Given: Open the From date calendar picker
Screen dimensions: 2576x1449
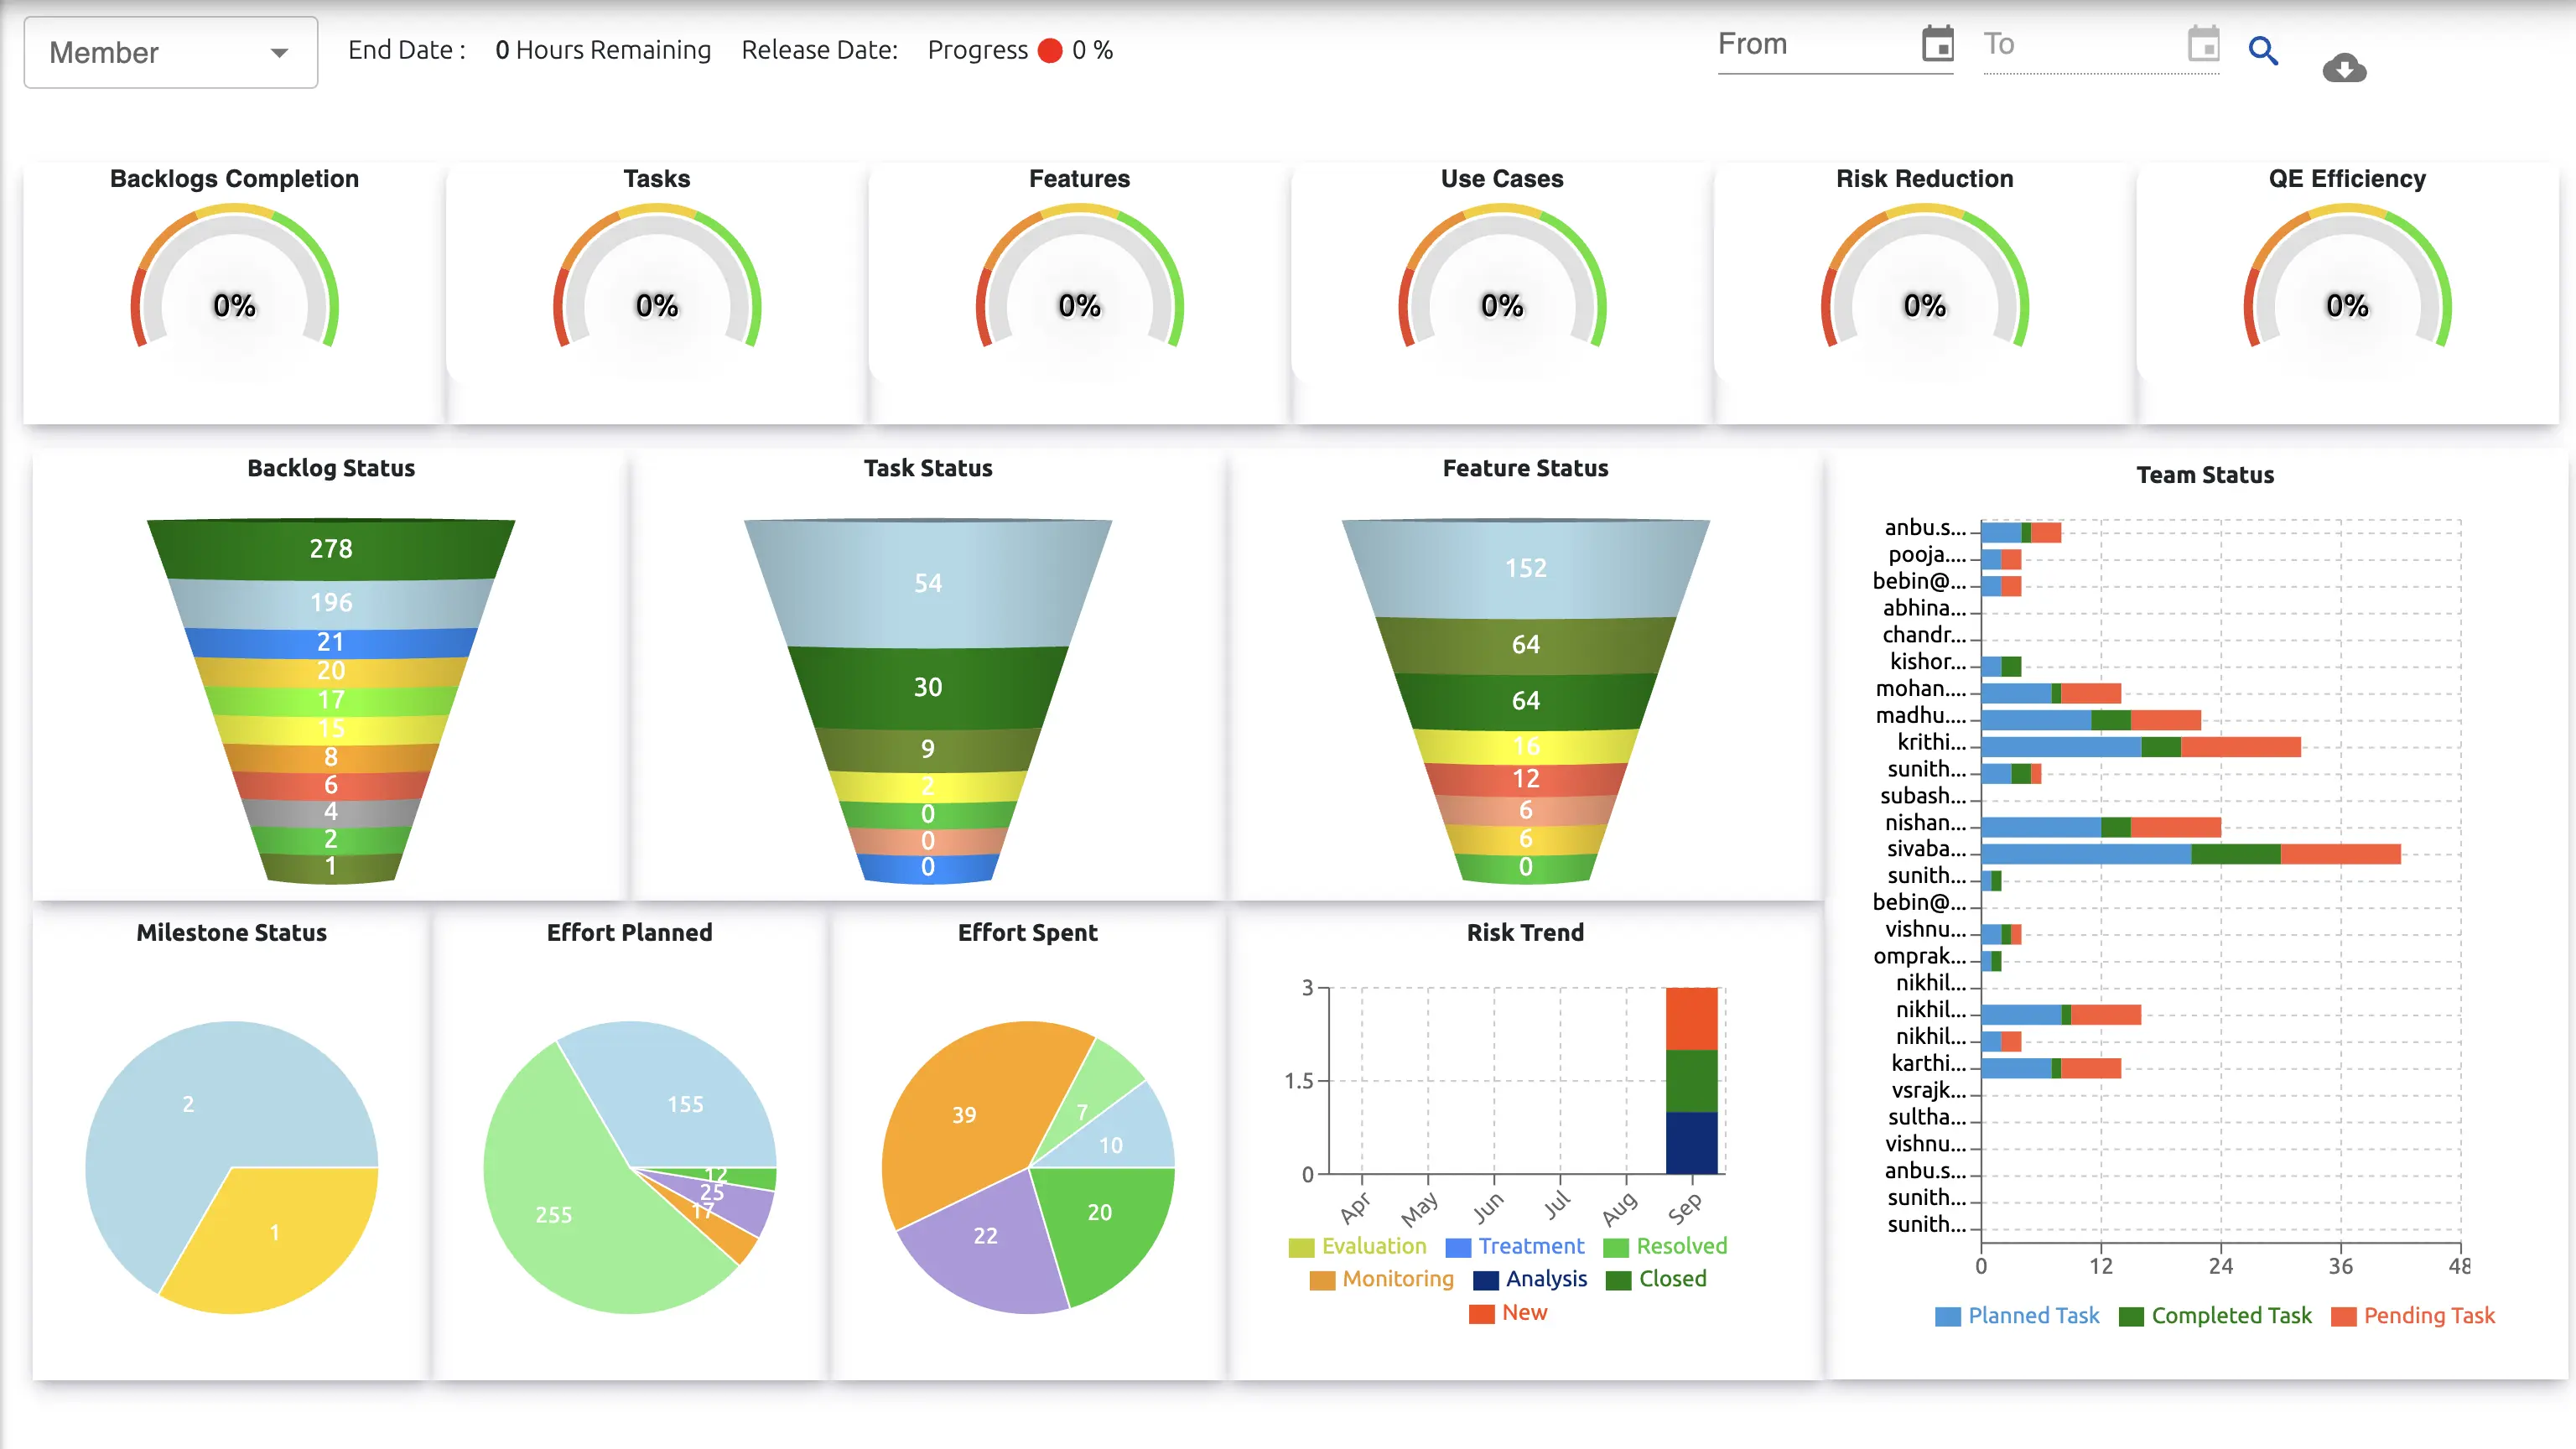Looking at the screenshot, I should click(x=1938, y=44).
